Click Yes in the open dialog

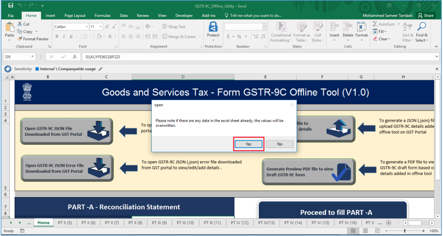click(x=249, y=144)
